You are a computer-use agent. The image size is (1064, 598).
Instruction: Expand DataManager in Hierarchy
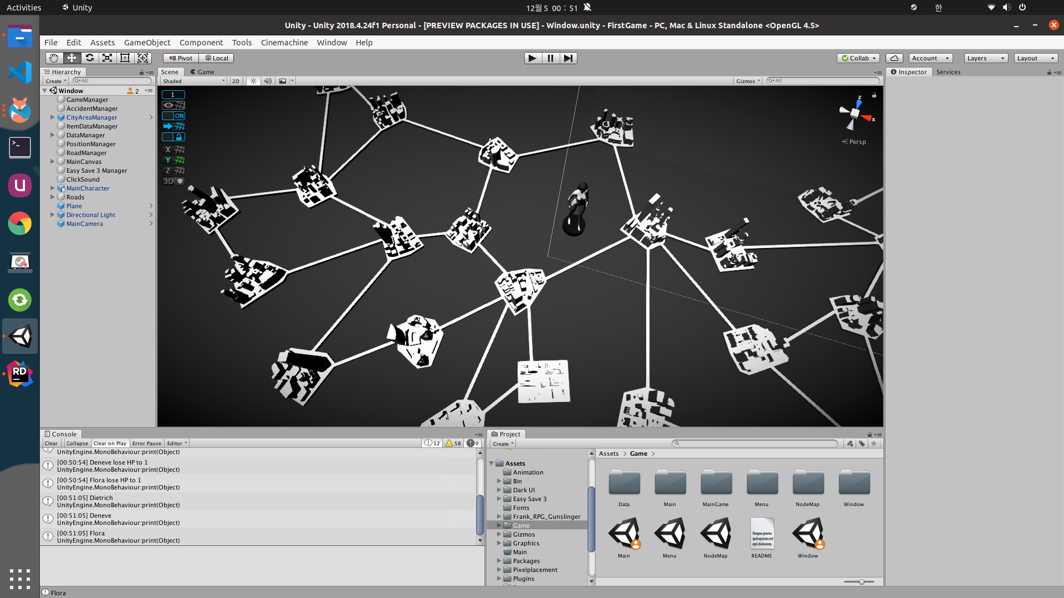click(53, 135)
